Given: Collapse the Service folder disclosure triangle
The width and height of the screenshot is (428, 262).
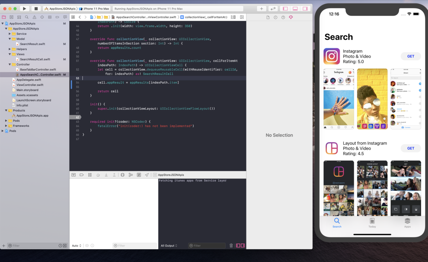Looking at the screenshot, I should click(10, 34).
